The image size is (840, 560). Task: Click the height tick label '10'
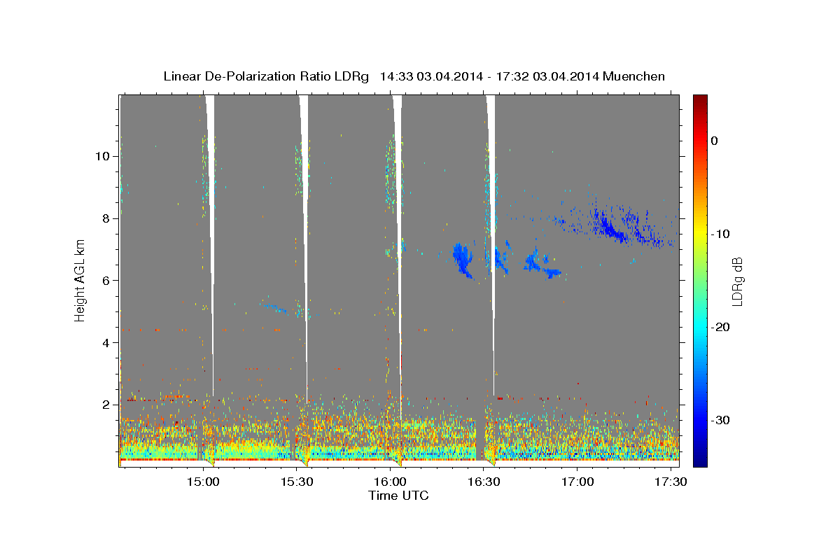pos(101,156)
